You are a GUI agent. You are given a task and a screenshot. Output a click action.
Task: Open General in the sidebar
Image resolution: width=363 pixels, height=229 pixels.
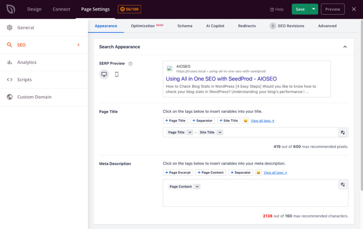click(x=44, y=28)
